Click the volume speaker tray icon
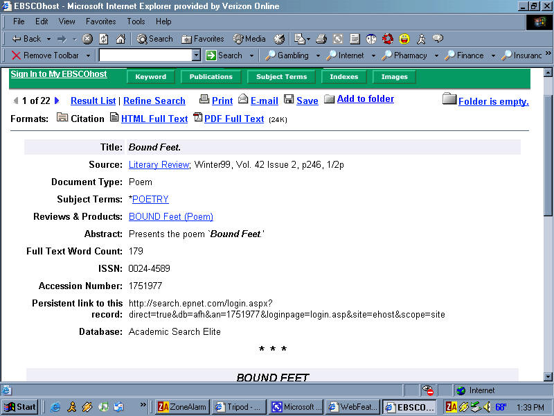This screenshot has width=554, height=416. pos(487,407)
